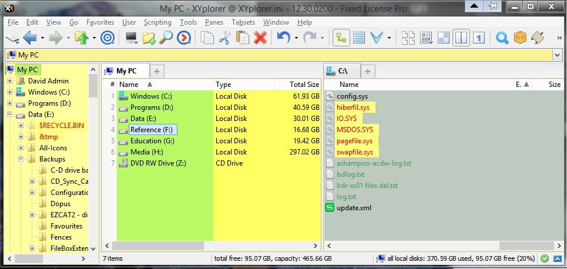Open the Favorites menu
The image size is (567, 269).
100,22
